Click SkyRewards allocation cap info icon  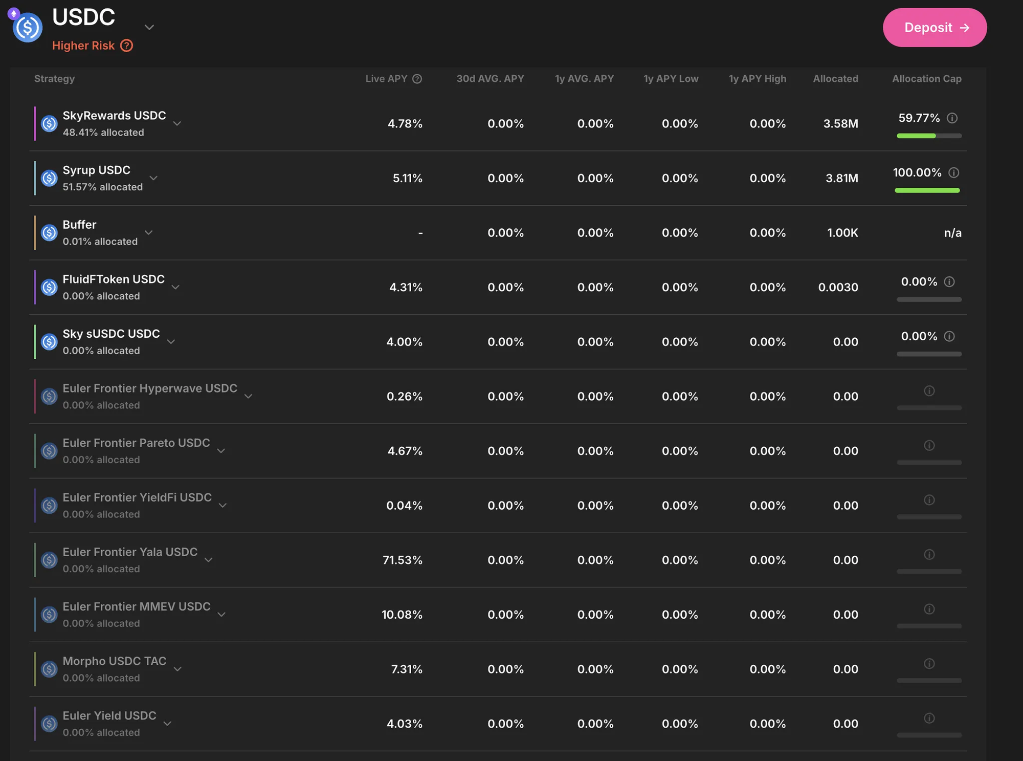[x=952, y=118]
